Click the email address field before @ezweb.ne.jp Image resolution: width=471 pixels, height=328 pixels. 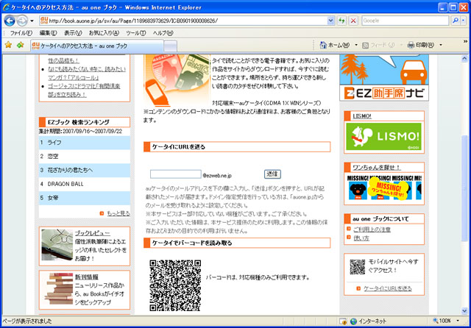point(176,174)
